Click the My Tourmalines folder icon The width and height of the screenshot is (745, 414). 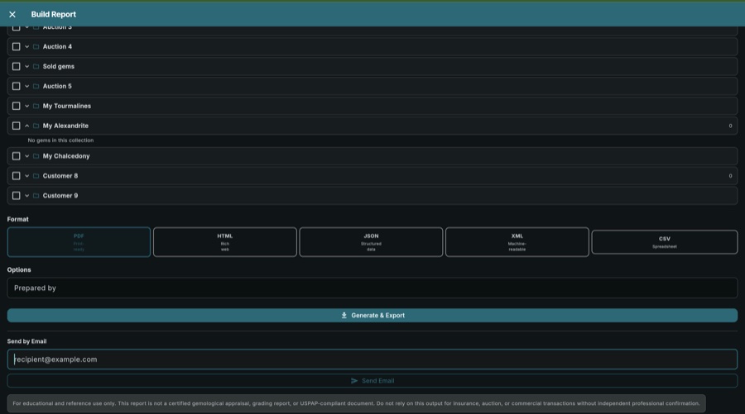pos(36,106)
